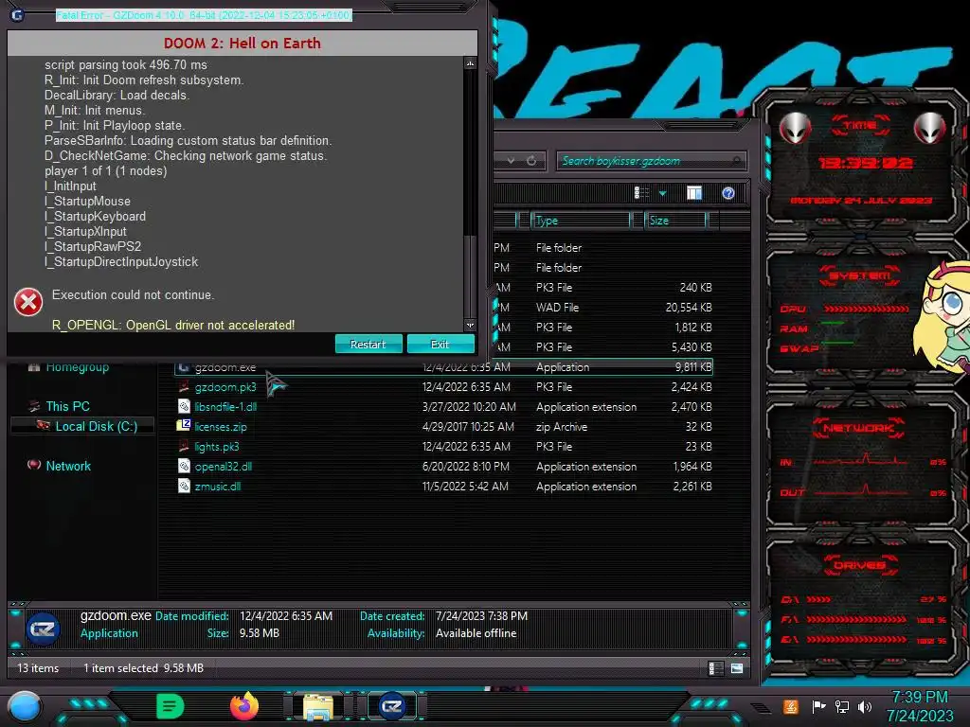Click the WAD File type cell
Viewport: 970px width, 727px height.
pos(557,308)
